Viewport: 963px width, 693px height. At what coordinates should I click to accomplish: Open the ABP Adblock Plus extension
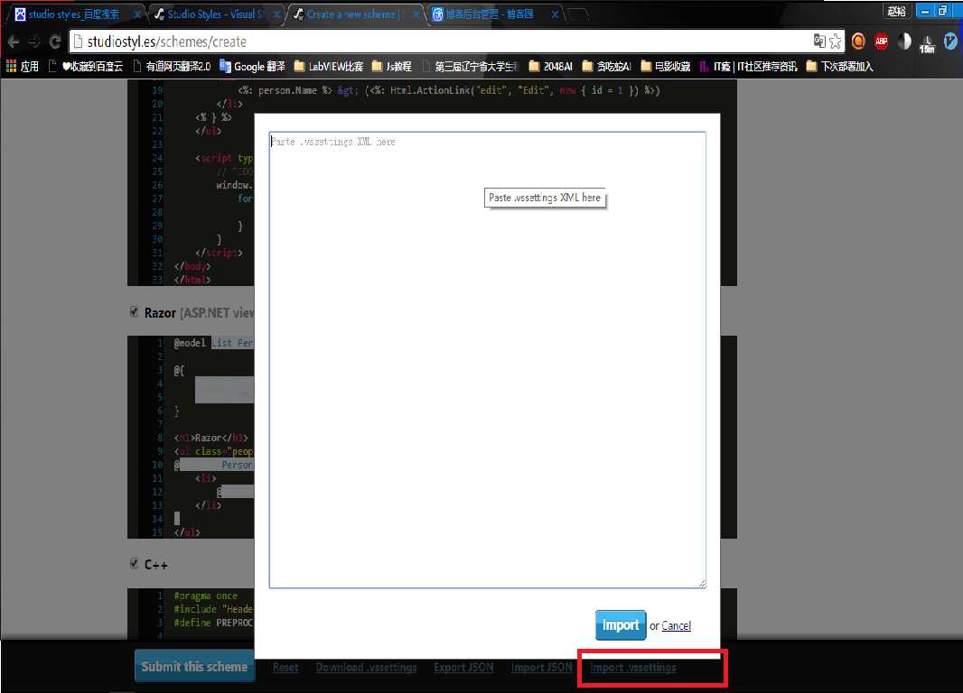point(882,42)
